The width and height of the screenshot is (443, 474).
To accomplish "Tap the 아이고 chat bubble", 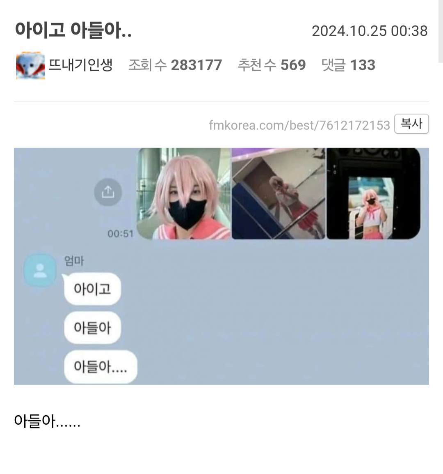I will (x=92, y=289).
